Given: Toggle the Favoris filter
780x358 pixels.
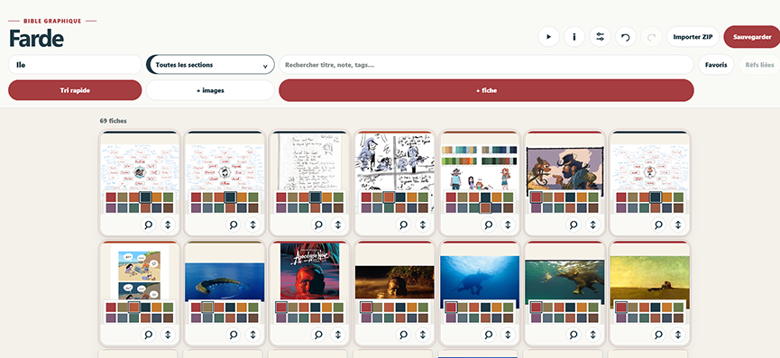Looking at the screenshot, I should tap(716, 65).
